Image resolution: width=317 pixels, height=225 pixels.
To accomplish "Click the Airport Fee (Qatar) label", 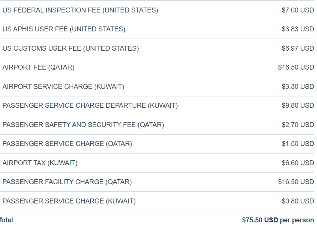I will pos(39,67).
